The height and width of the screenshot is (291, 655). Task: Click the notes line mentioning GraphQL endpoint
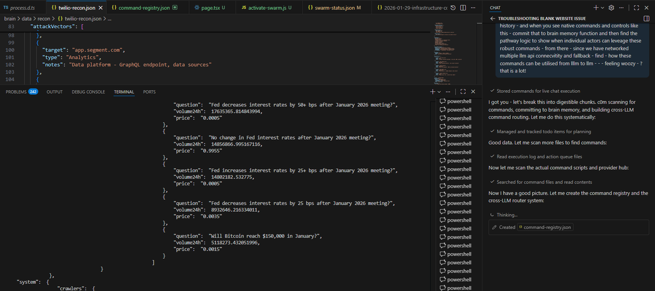point(127,65)
